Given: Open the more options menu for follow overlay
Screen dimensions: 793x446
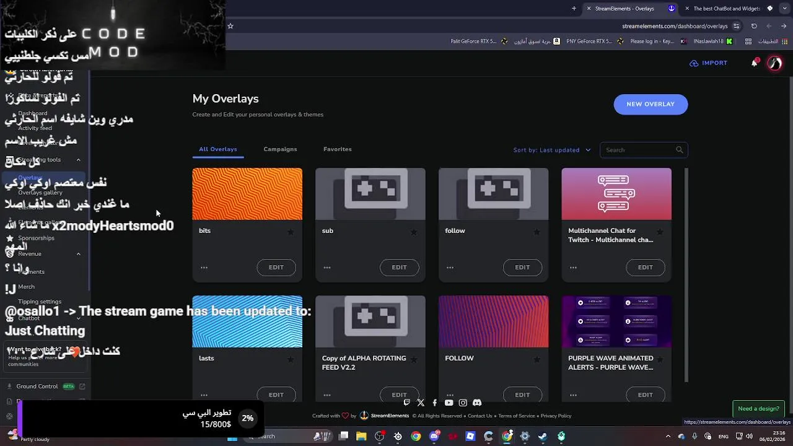Looking at the screenshot, I should (450, 268).
